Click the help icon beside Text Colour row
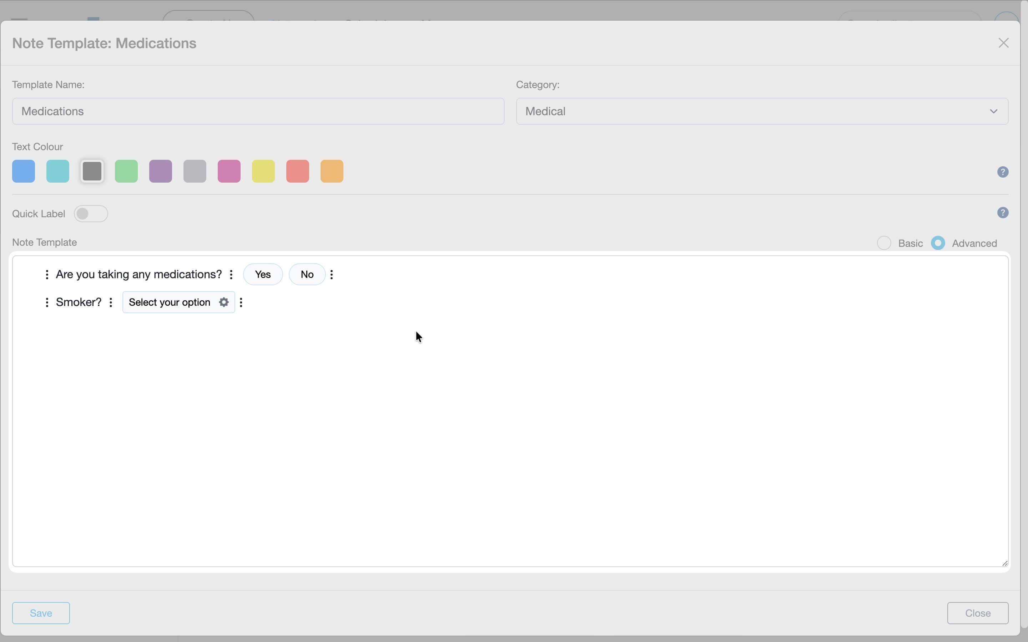The image size is (1028, 642). point(1003,171)
